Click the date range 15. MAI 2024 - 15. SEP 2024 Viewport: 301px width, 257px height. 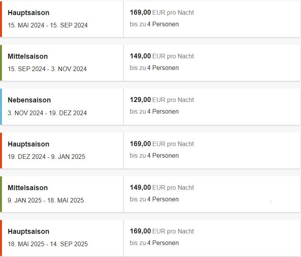tap(47, 25)
